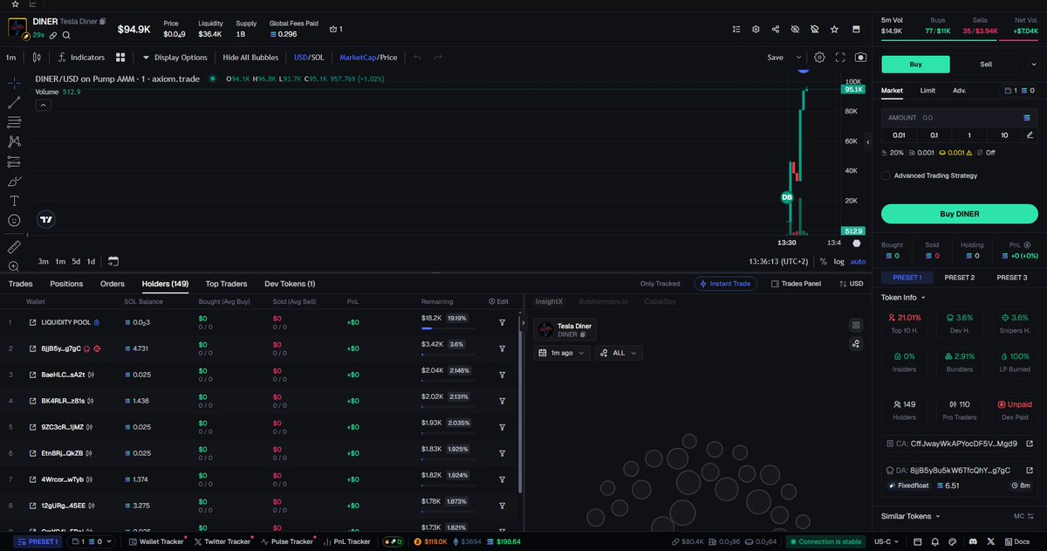This screenshot has width=1047, height=551.
Task: Click the search icon under DINER
Action: (x=66, y=35)
